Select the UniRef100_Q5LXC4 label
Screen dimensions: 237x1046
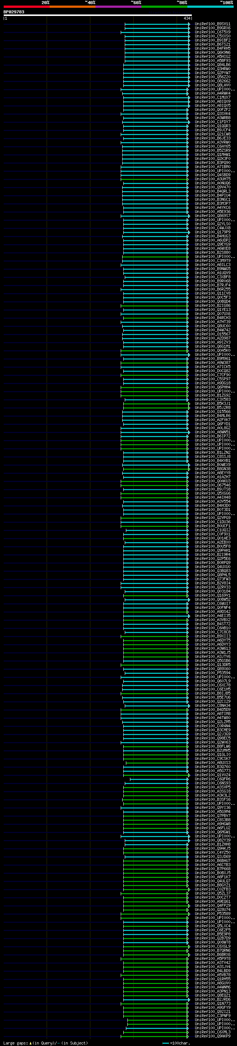(212, 926)
